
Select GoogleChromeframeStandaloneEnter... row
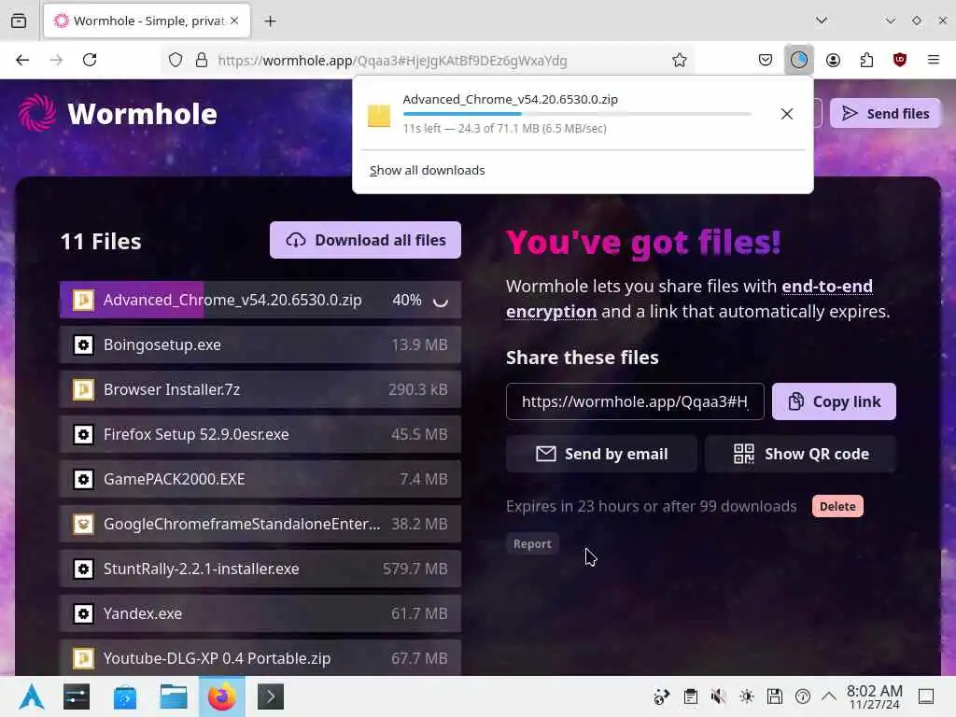[260, 524]
